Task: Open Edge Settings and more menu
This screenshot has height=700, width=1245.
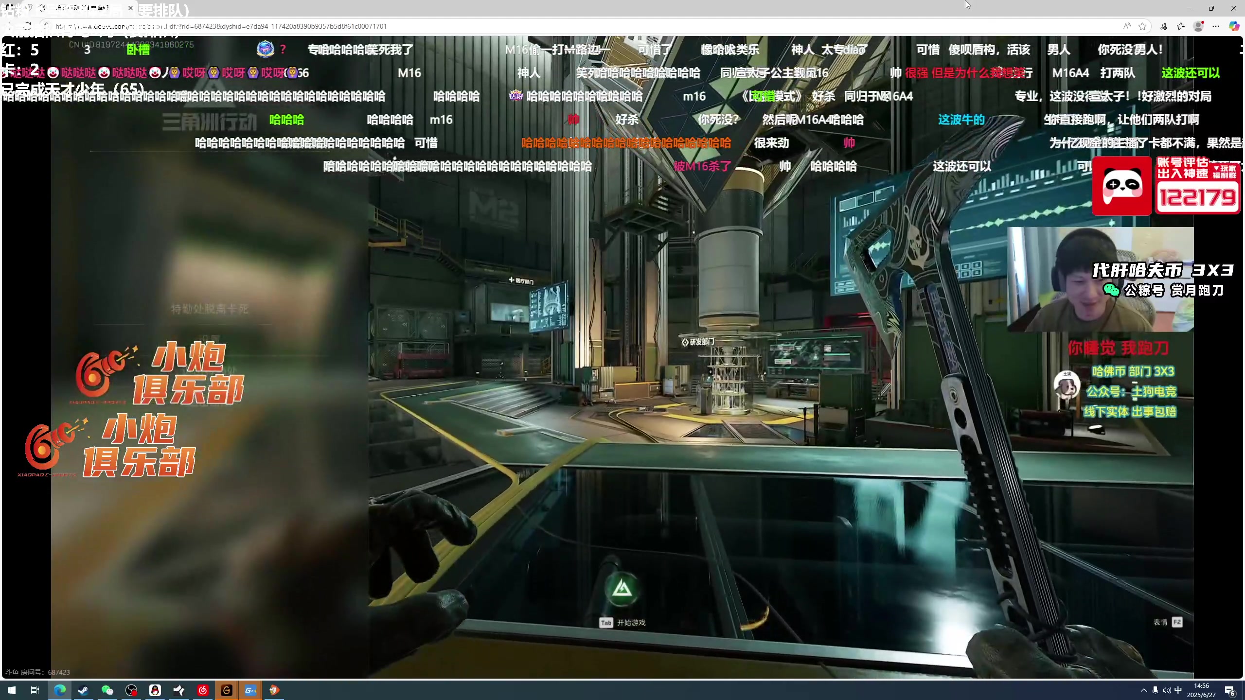Action: click(1216, 26)
